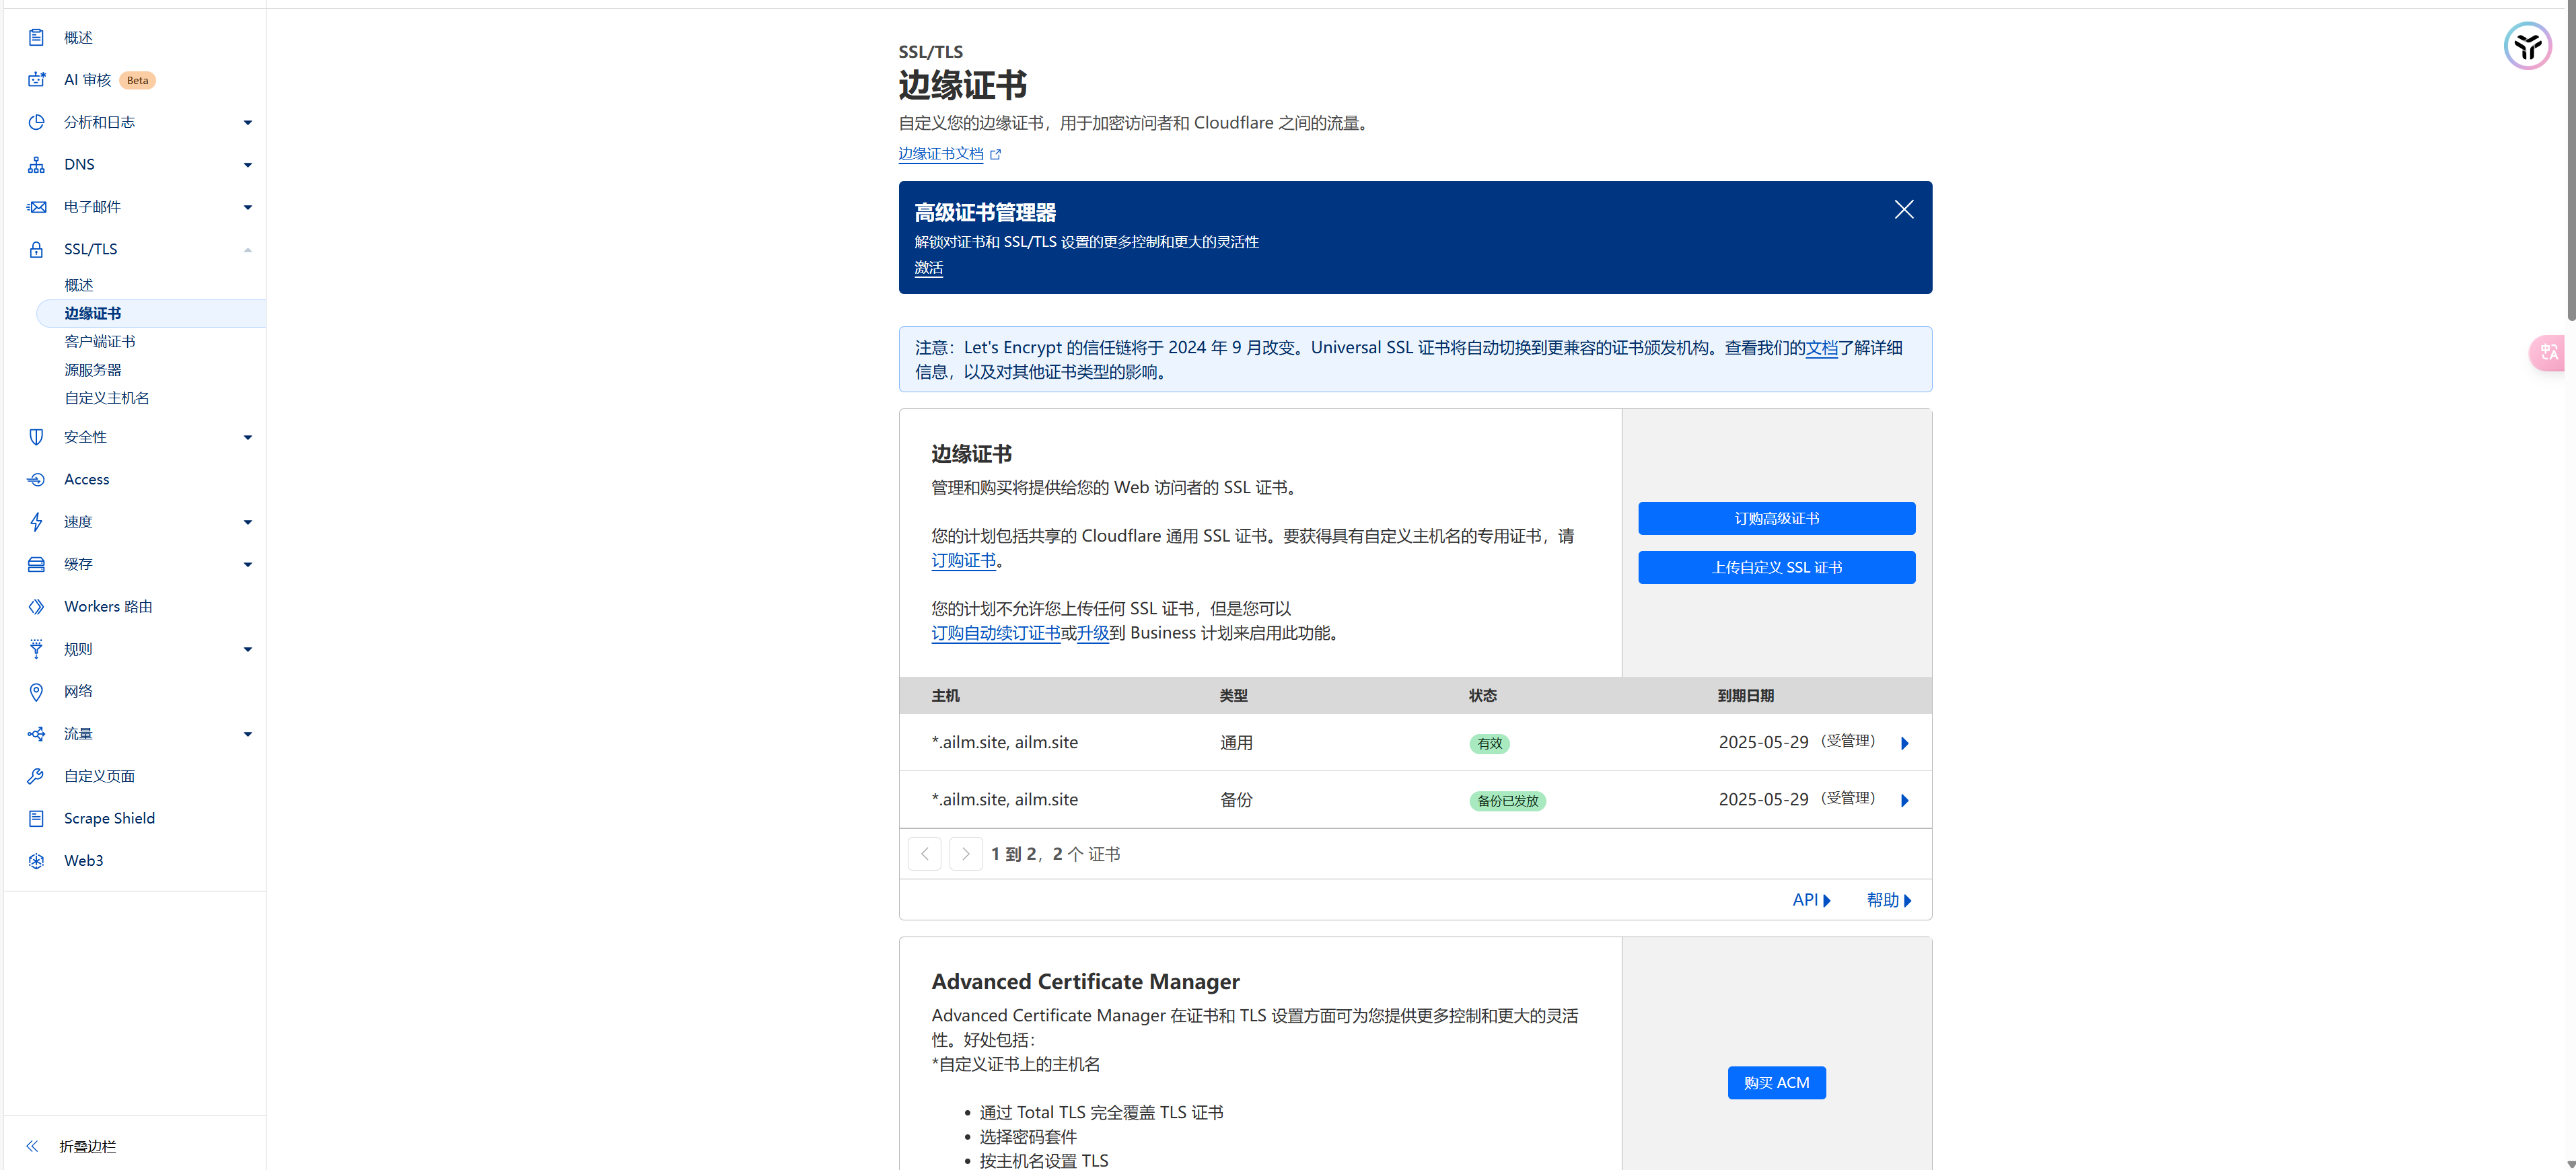Click the Web3 globe icon
The image size is (2576, 1170).
[x=36, y=861]
